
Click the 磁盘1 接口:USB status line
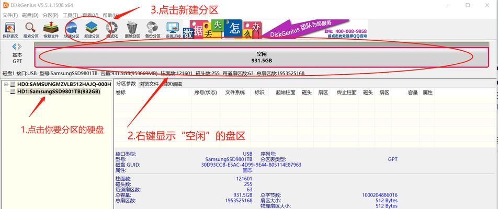153,73
